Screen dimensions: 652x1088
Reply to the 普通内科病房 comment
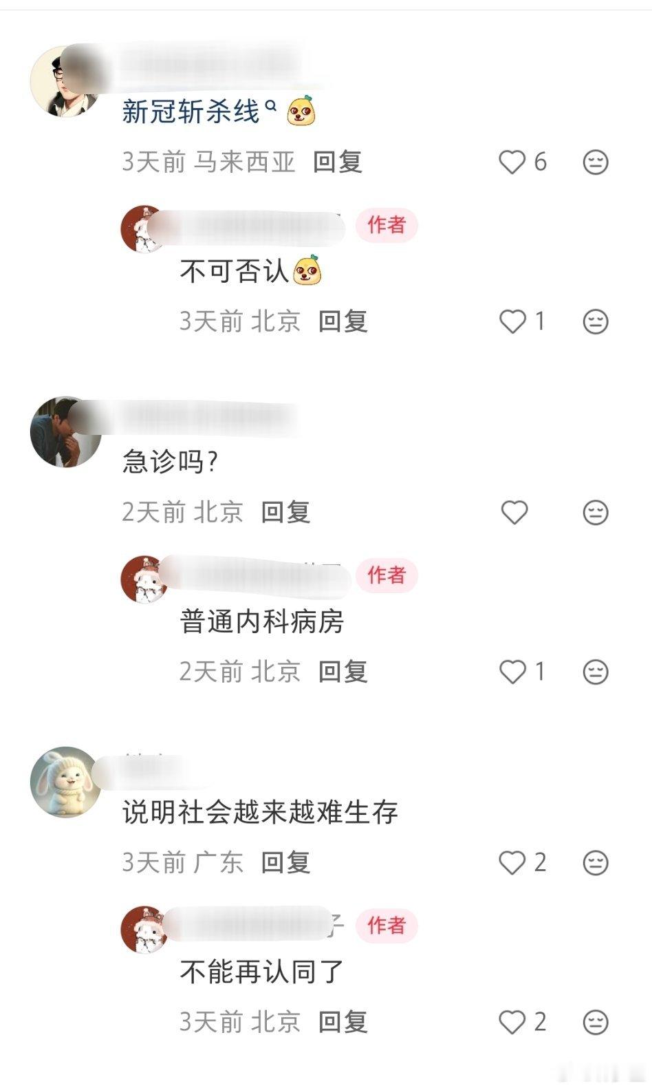(343, 672)
